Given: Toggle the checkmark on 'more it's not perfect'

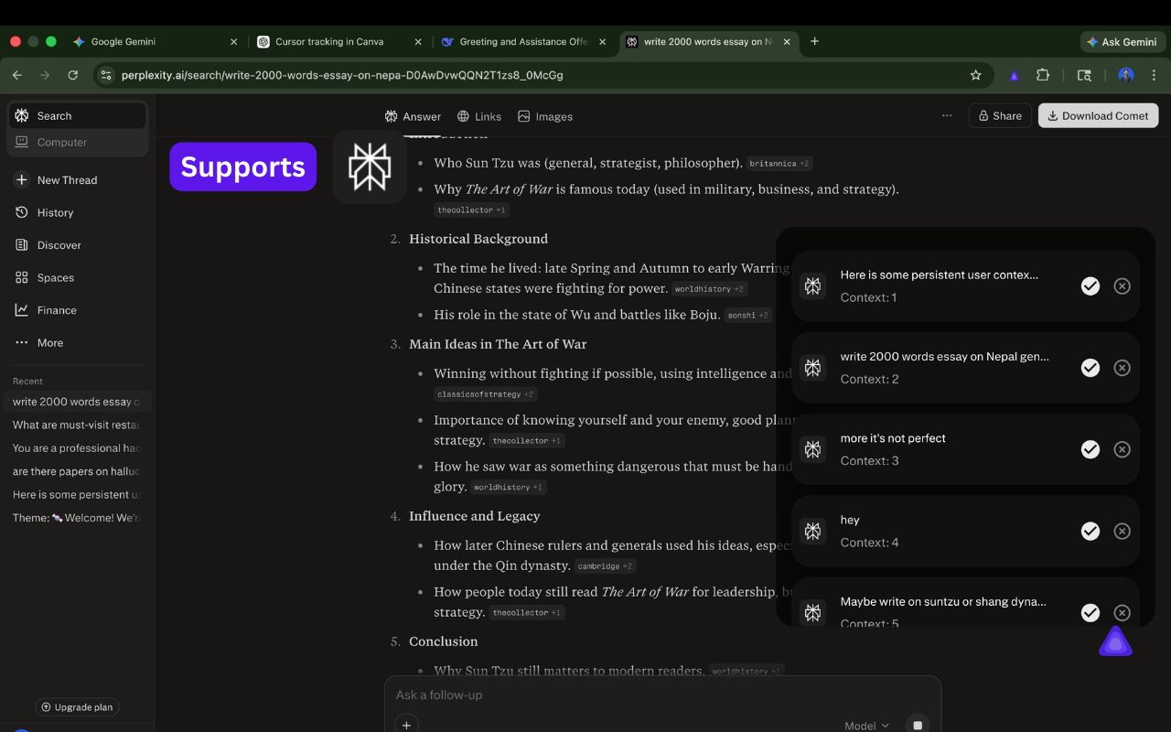Looking at the screenshot, I should coord(1090,449).
